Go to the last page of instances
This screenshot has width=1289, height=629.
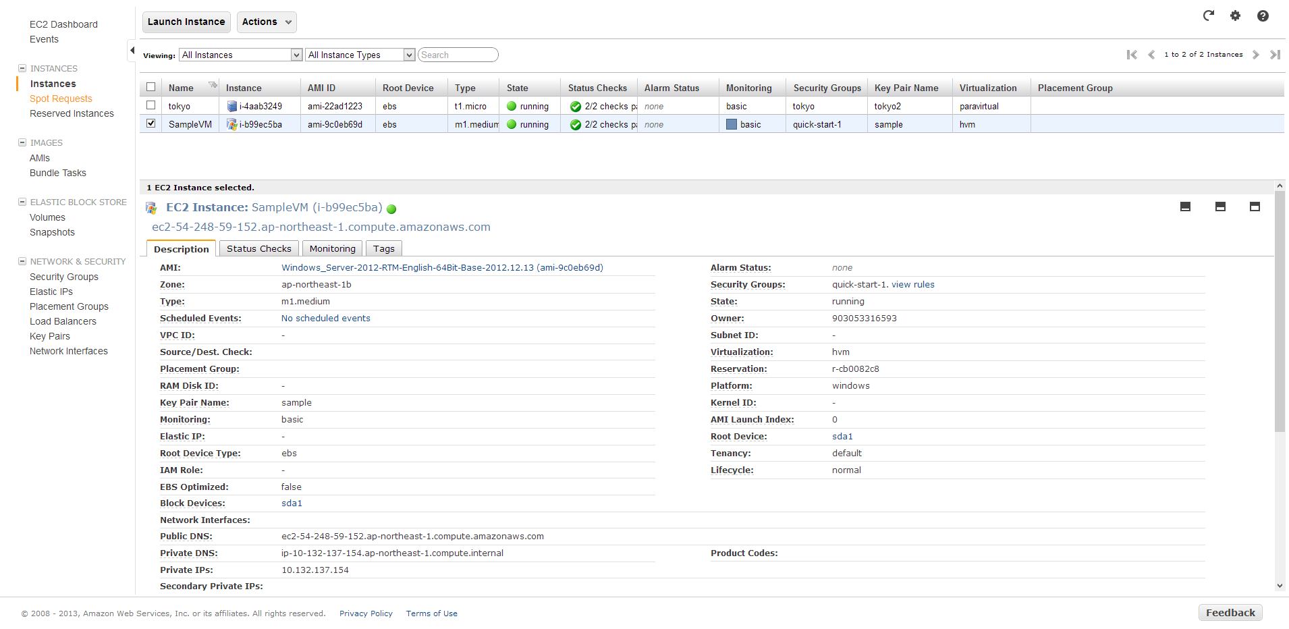(1275, 55)
